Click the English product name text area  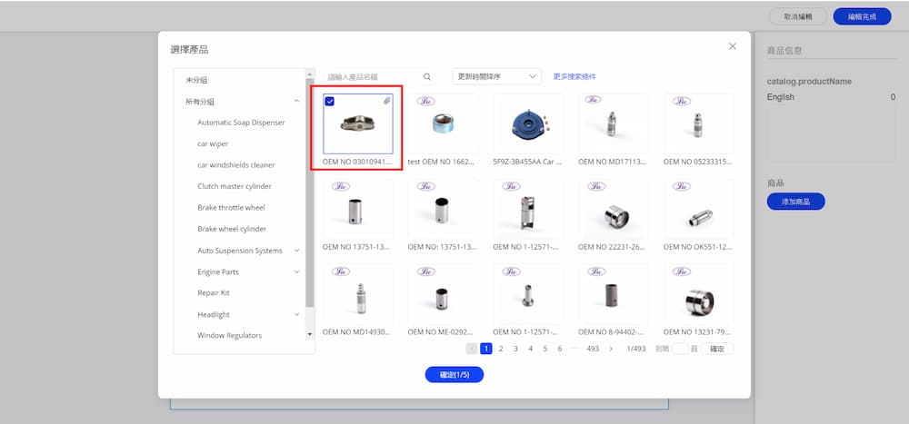pyautogui.click(x=831, y=134)
